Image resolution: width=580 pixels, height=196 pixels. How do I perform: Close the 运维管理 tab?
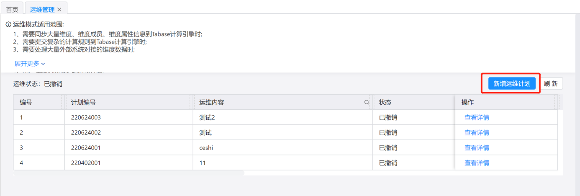[x=59, y=9]
